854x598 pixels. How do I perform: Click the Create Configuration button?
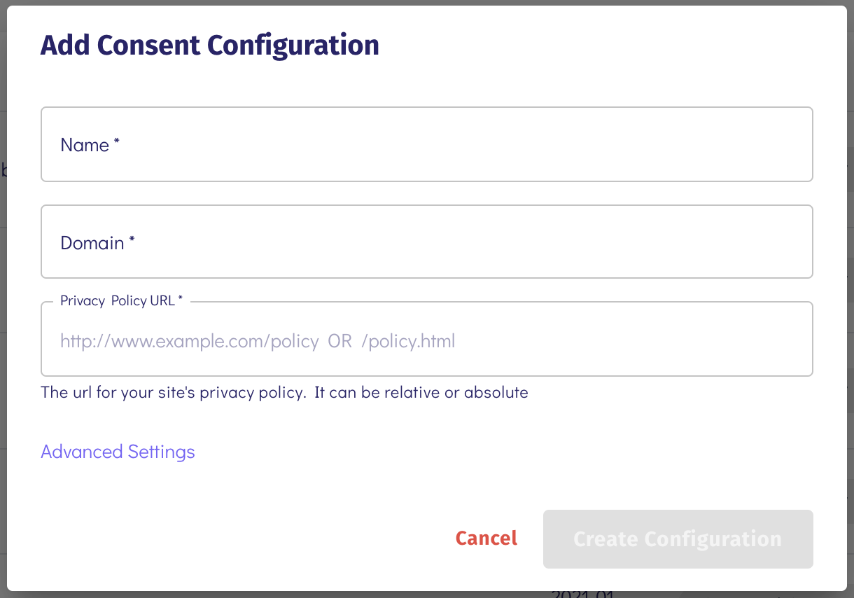(678, 538)
